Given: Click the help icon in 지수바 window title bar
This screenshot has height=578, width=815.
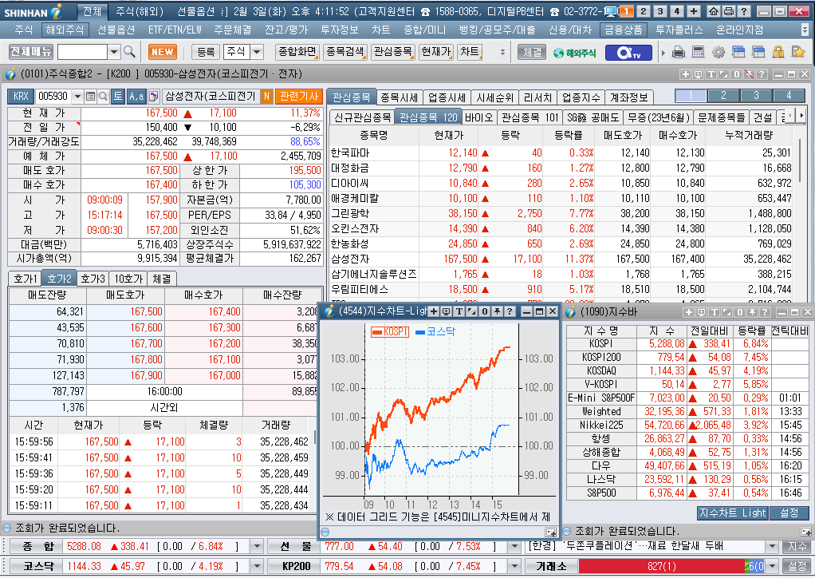Looking at the screenshot, I should [x=765, y=312].
